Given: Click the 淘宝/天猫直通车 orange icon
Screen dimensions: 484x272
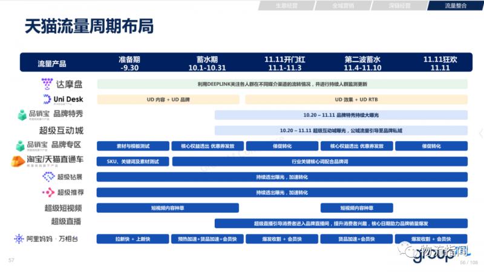Looking at the screenshot, I should click(x=17, y=161).
